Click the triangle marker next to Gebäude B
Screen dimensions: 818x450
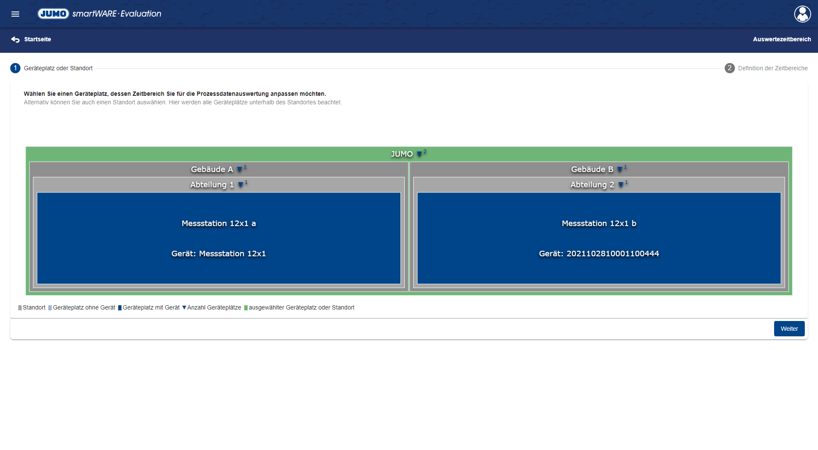(x=619, y=169)
